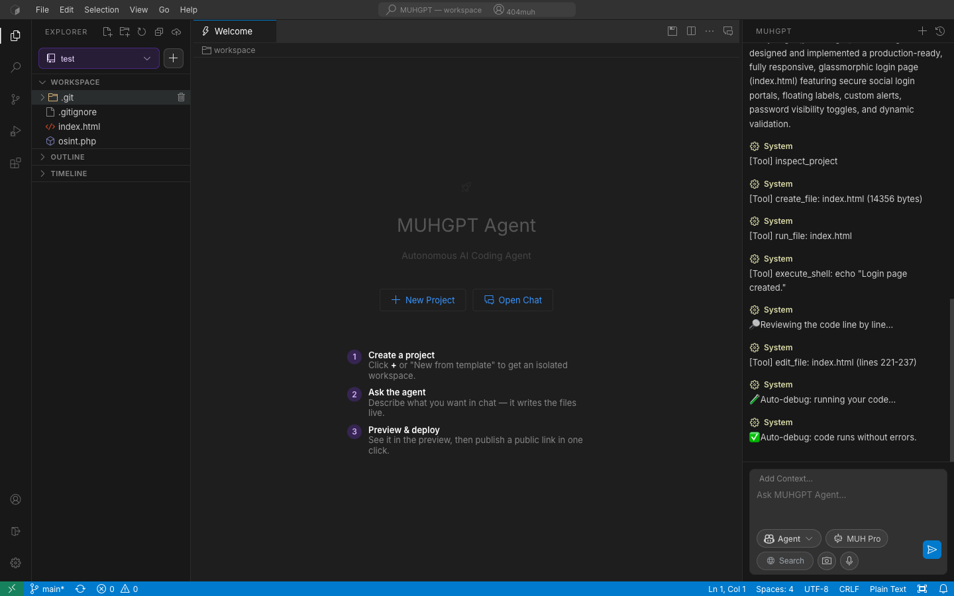The height and width of the screenshot is (596, 954).
Task: Add a new project with plus button
Action: 174,58
